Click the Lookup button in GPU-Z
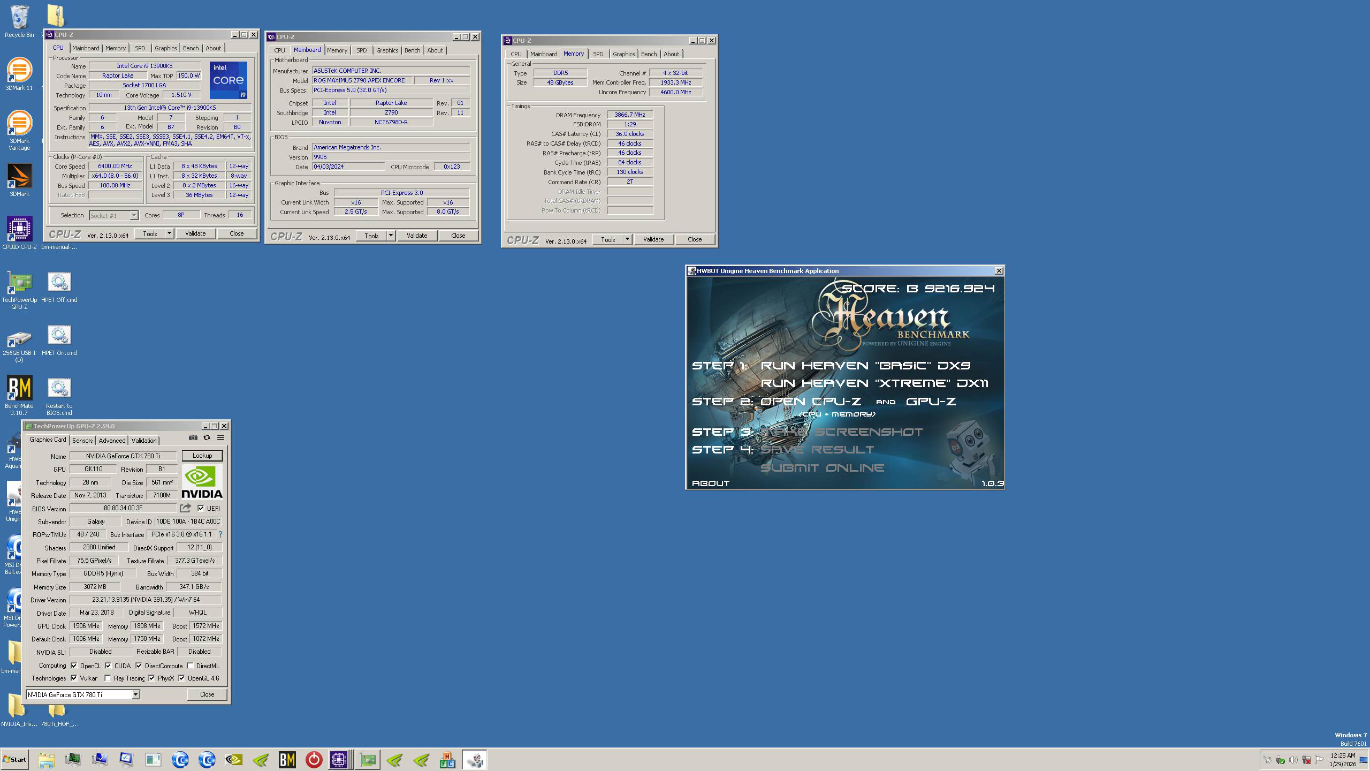Screen dimensions: 1370x771 click(202, 456)
